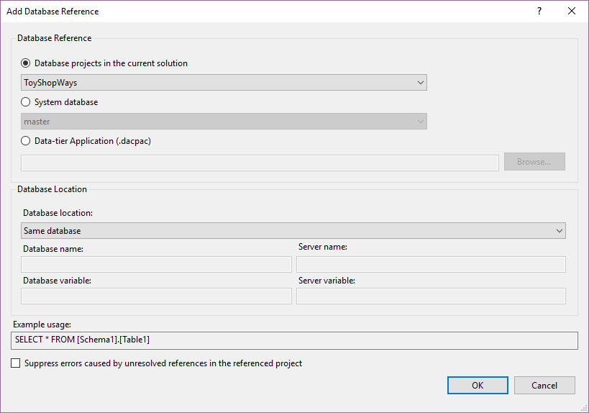Open the Same database location dropdown

click(x=293, y=231)
